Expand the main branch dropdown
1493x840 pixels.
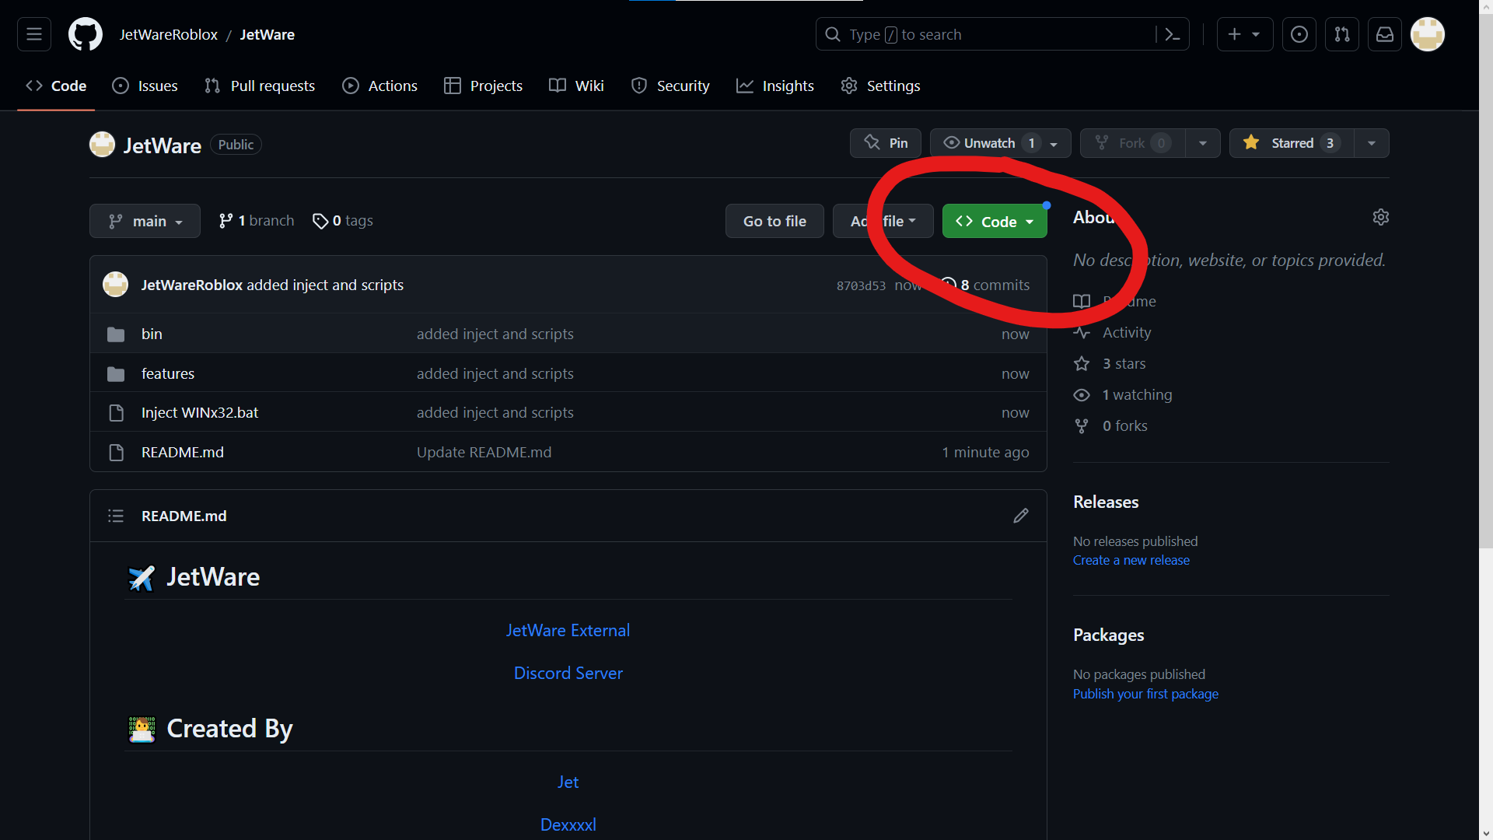(x=145, y=221)
